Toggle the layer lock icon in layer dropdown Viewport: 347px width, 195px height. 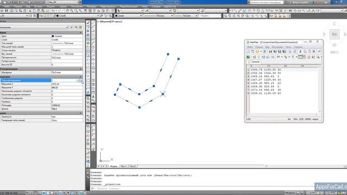point(54,16)
